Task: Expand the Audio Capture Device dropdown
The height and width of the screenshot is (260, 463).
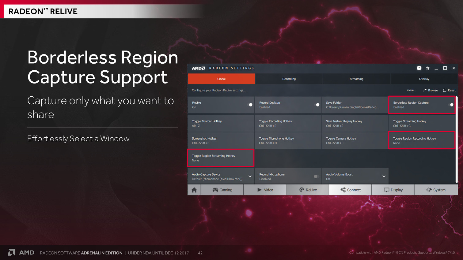Action: click(250, 176)
